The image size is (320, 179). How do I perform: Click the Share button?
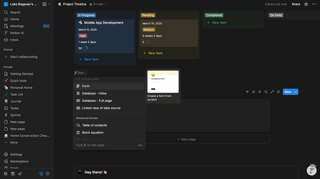coord(296,4)
